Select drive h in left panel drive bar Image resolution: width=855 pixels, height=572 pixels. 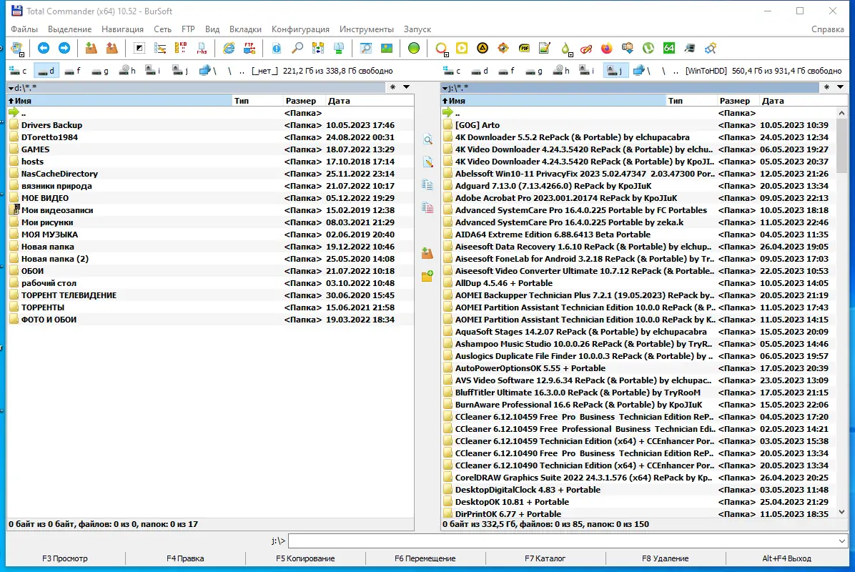pos(127,70)
